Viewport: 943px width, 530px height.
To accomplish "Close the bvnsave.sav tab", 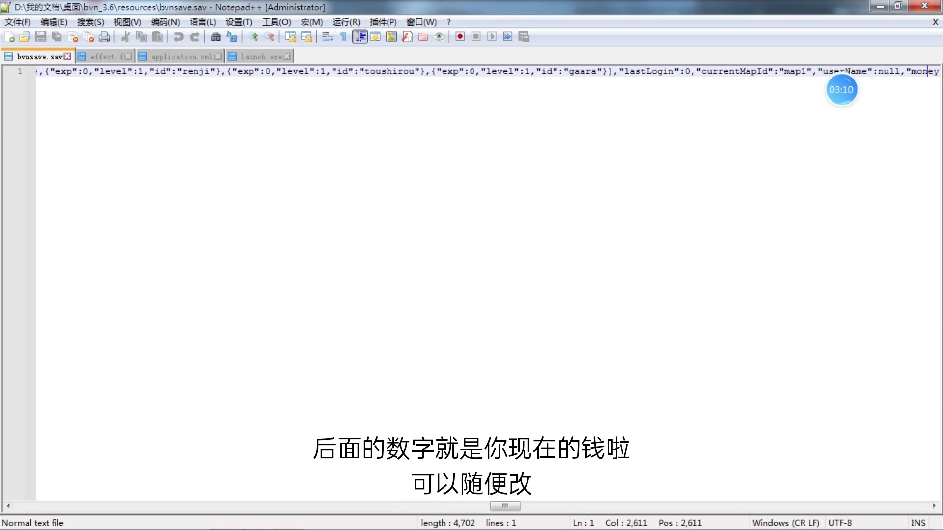I will (x=68, y=57).
